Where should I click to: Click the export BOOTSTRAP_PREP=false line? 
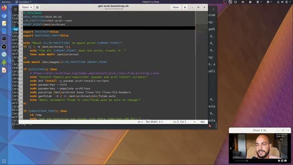[46, 36]
